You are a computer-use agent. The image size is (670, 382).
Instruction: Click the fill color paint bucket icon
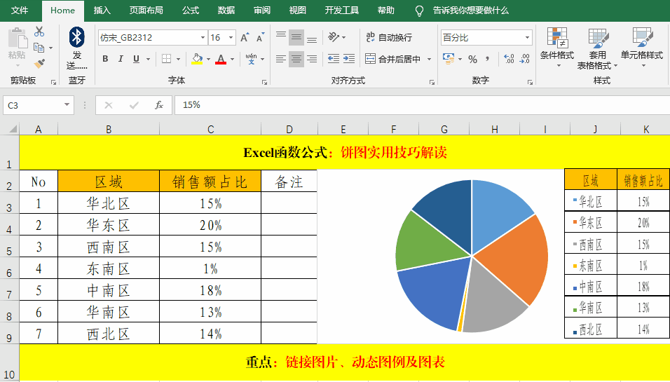[x=197, y=59]
